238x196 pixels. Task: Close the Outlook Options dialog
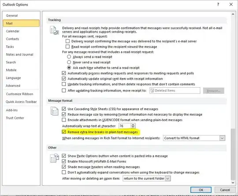point(231,4)
